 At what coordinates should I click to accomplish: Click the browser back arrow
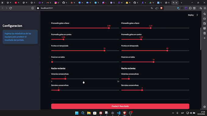tap(2, 8)
